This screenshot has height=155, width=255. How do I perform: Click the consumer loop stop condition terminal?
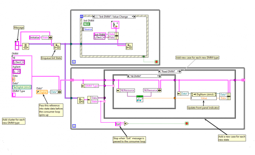tap(187, 123)
